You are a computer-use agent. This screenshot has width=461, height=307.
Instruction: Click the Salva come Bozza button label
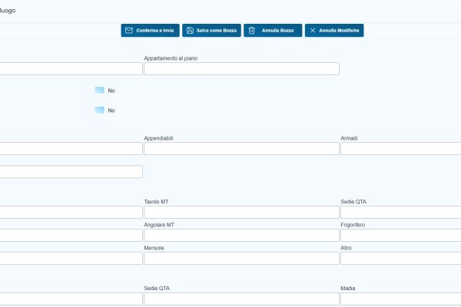click(x=217, y=31)
